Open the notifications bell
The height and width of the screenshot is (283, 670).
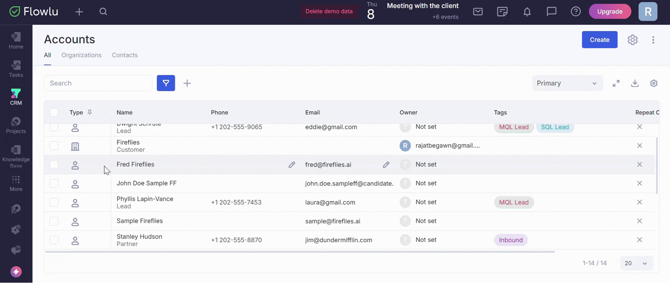pyautogui.click(x=527, y=12)
